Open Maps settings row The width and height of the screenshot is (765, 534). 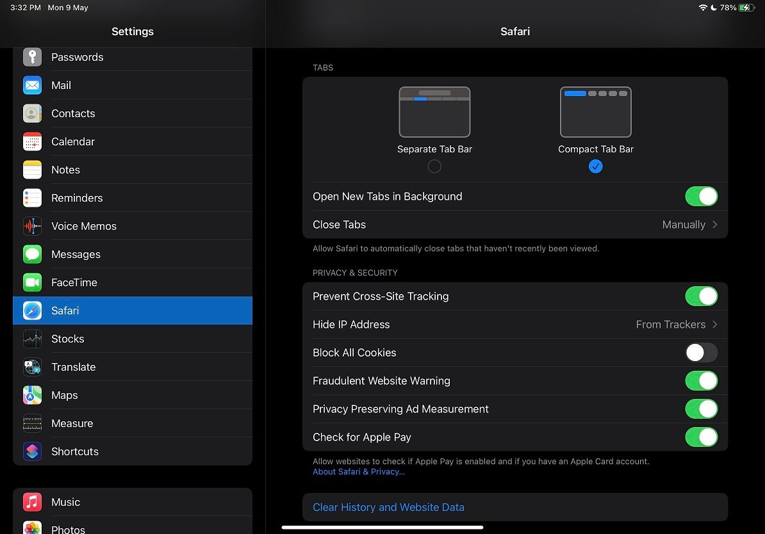[x=133, y=395]
